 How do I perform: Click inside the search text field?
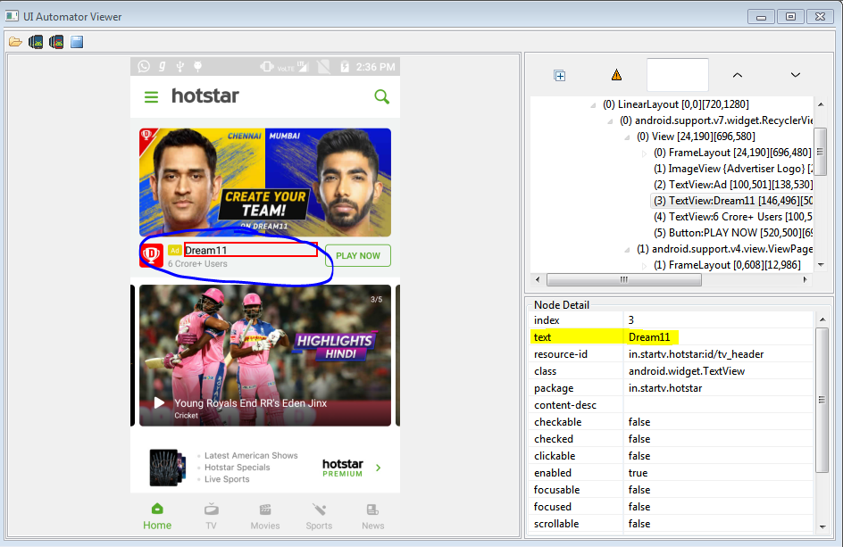(677, 75)
